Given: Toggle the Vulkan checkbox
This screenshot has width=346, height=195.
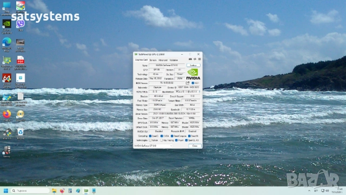Looking at the screenshot, I should (x=150, y=140).
